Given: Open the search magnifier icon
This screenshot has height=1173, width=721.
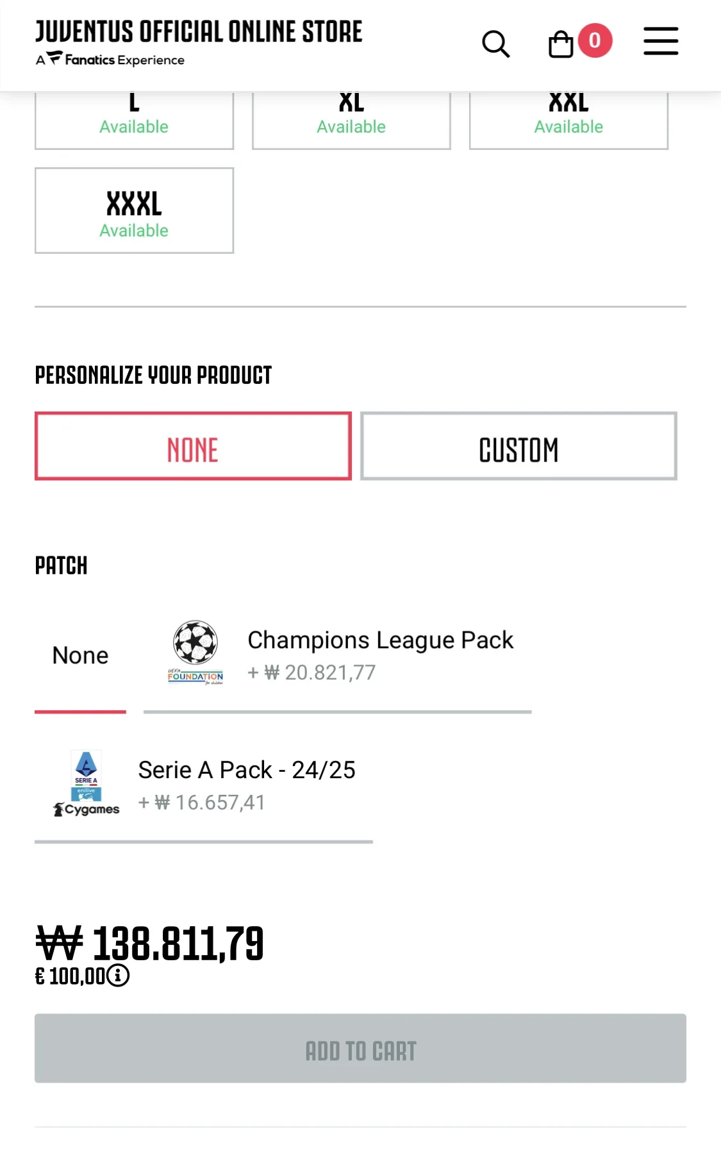Looking at the screenshot, I should tap(495, 44).
